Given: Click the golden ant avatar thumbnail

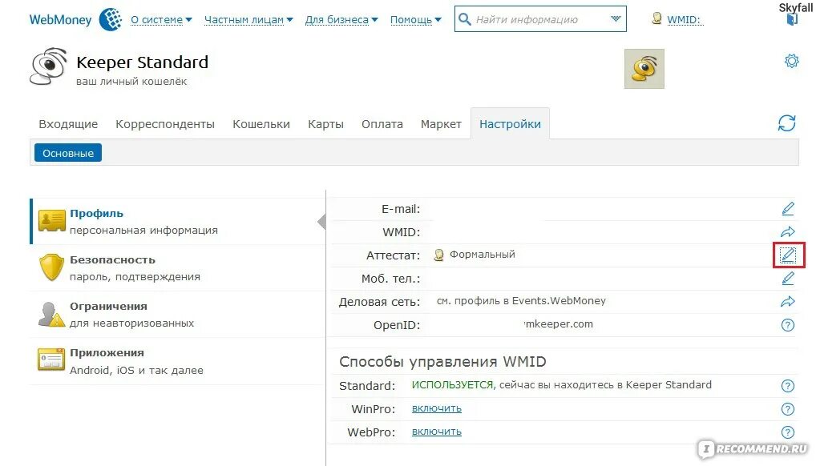Looking at the screenshot, I should (x=644, y=69).
